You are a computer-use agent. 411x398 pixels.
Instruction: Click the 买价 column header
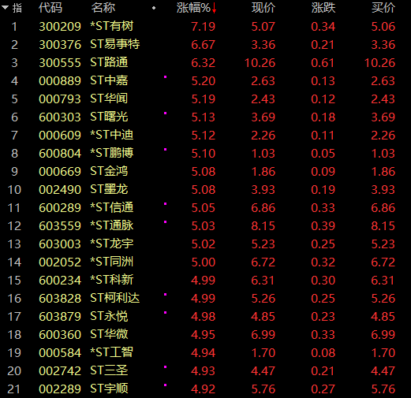pyautogui.click(x=383, y=8)
